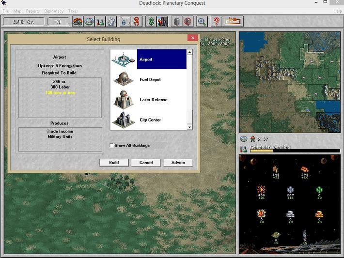344x258 pixels.
Task: Click the Advice button
Action: [178, 163]
